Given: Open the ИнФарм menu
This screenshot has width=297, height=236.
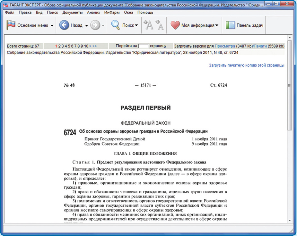Looking at the screenshot, I should [x=112, y=13].
